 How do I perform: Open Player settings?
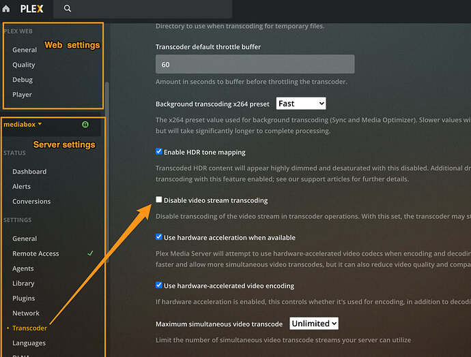coord(22,95)
